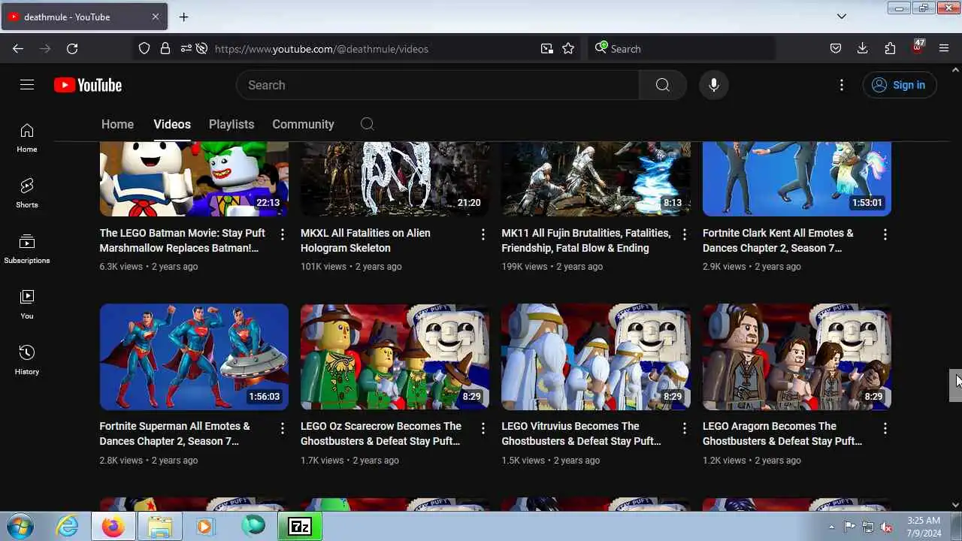Click the Firefox search box

tap(680, 48)
